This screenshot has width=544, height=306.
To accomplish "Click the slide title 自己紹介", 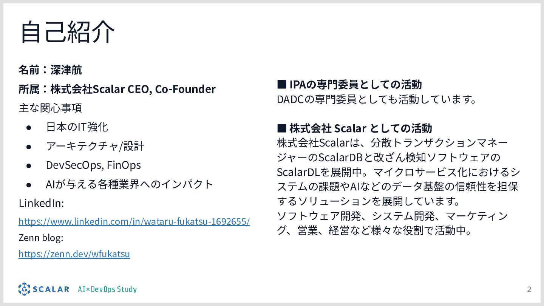I will [x=67, y=32].
